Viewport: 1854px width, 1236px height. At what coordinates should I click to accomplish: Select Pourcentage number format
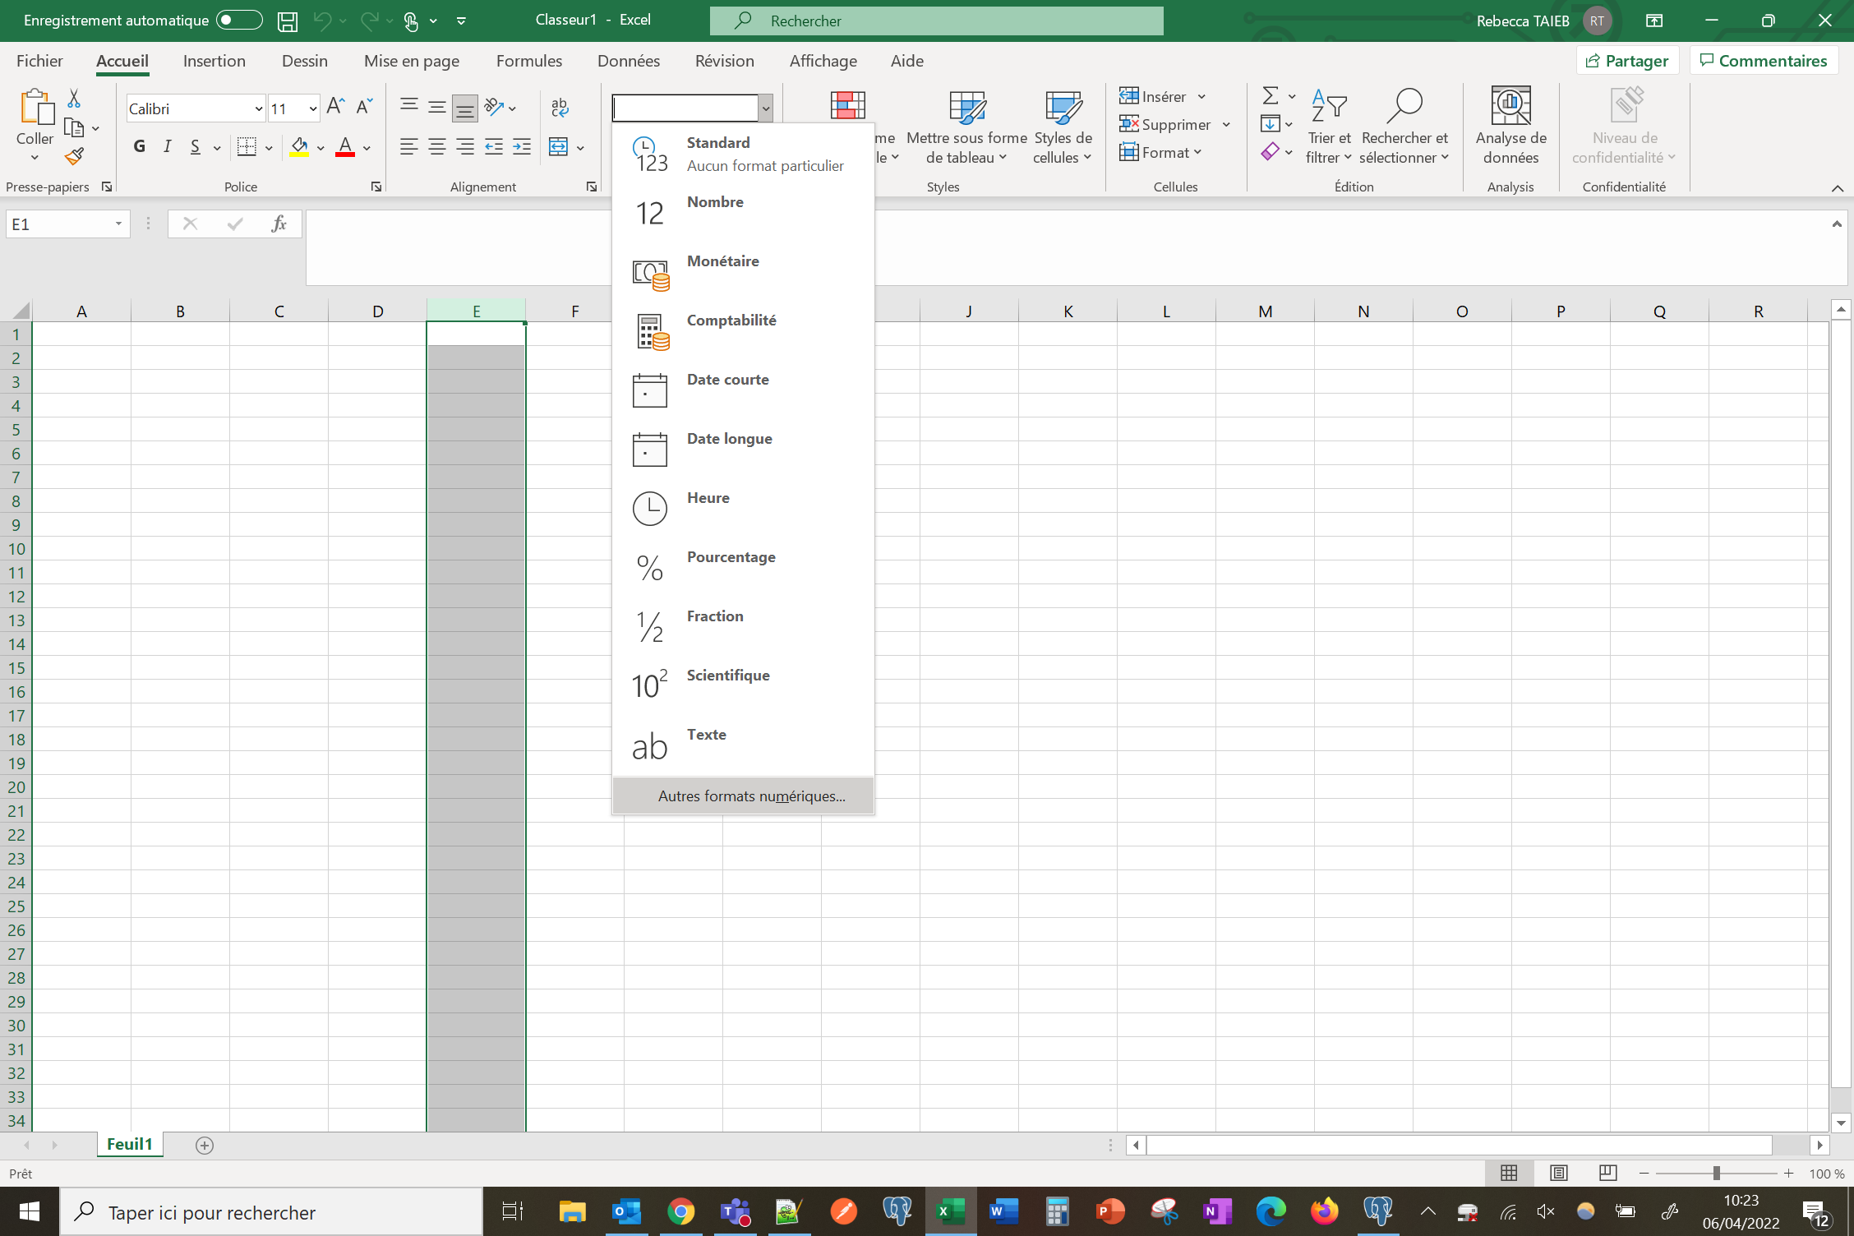(x=743, y=568)
